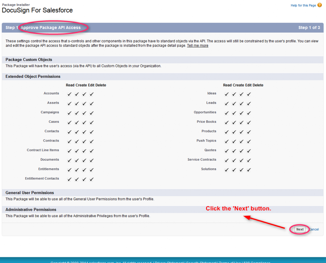Click the Accounts Delete checkmark
This screenshot has height=263, width=326.
(x=91, y=94)
